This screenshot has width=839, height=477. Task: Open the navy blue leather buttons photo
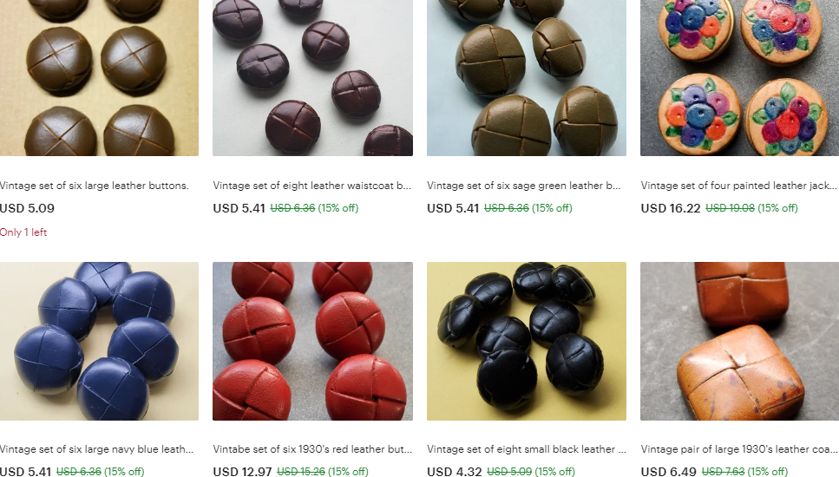tap(99, 341)
